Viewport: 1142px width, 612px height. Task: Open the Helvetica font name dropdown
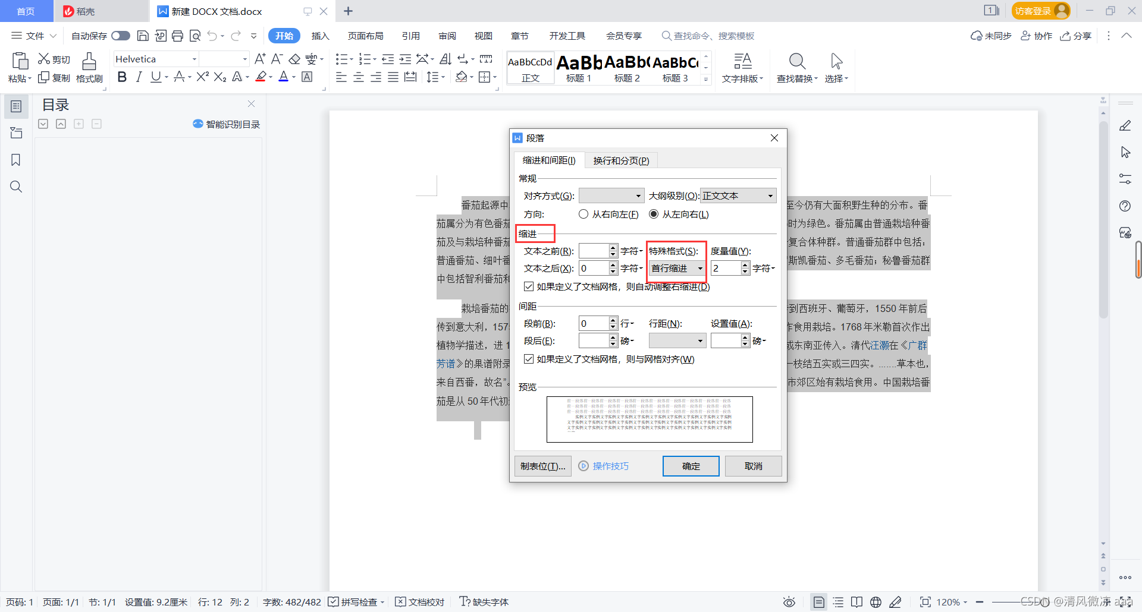coord(193,59)
